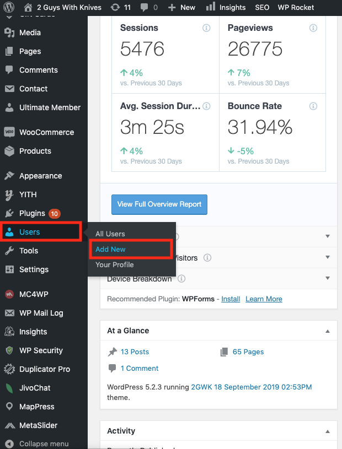Click the WooCommerce sidebar icon

[x=9, y=132]
